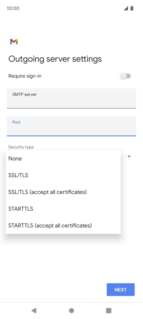The image size is (143, 319).
Task: Tap the Android back navigation triangle
Action: 34,310
